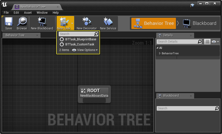The height and width of the screenshot is (134, 222).
Task: Create a New Blackboard asset
Action: (x=42, y=23)
